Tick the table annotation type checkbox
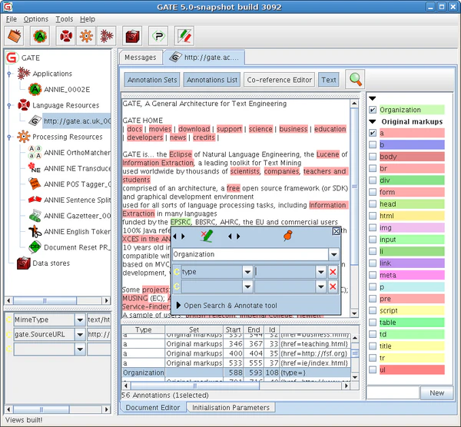Screen dimensions: 461x427 click(373, 323)
